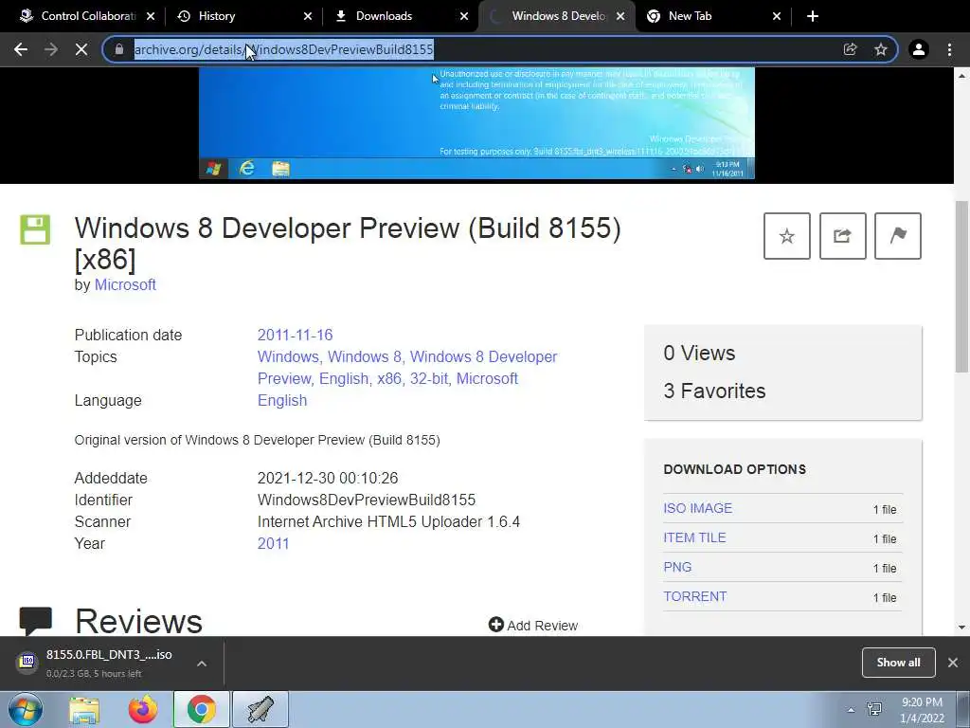Flag this item with the flag button
The width and height of the screenshot is (970, 728).
898,236
